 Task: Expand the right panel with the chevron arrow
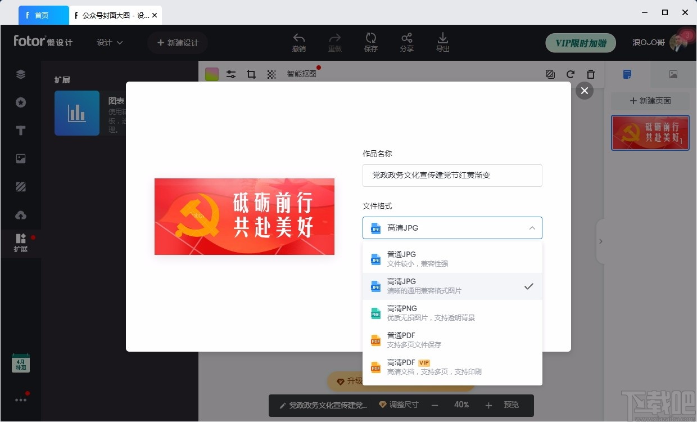pyautogui.click(x=601, y=241)
